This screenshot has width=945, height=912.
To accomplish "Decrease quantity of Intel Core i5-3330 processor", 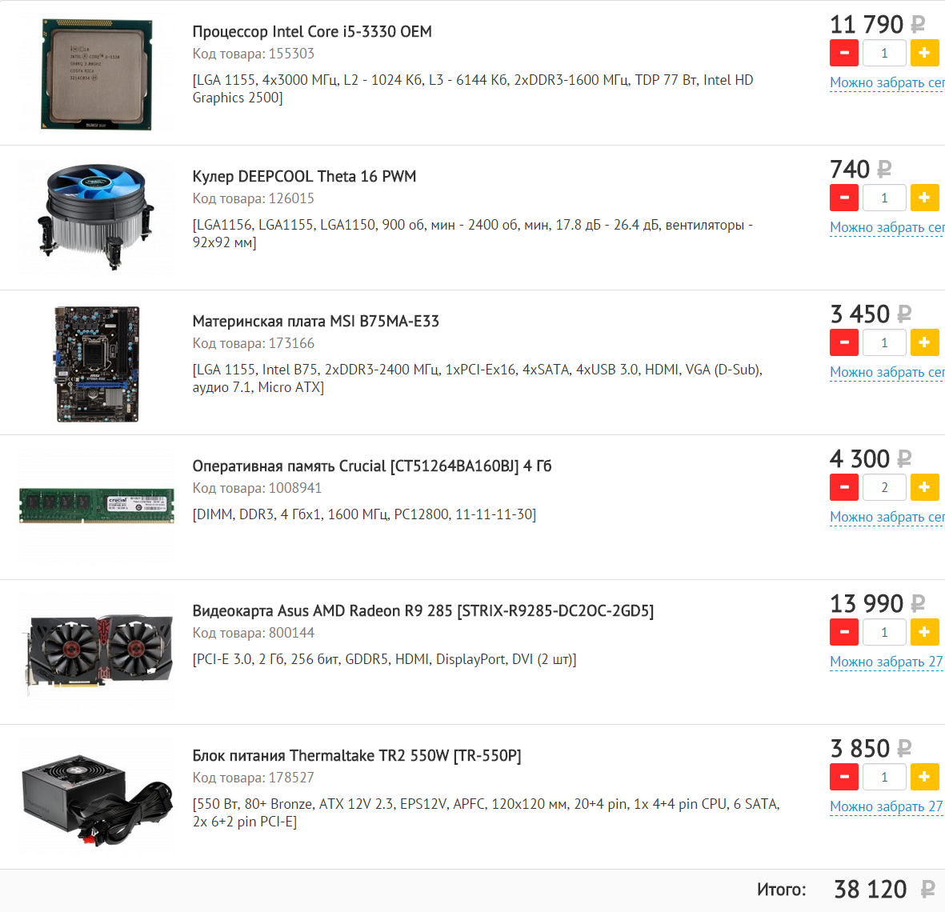I will [x=843, y=53].
